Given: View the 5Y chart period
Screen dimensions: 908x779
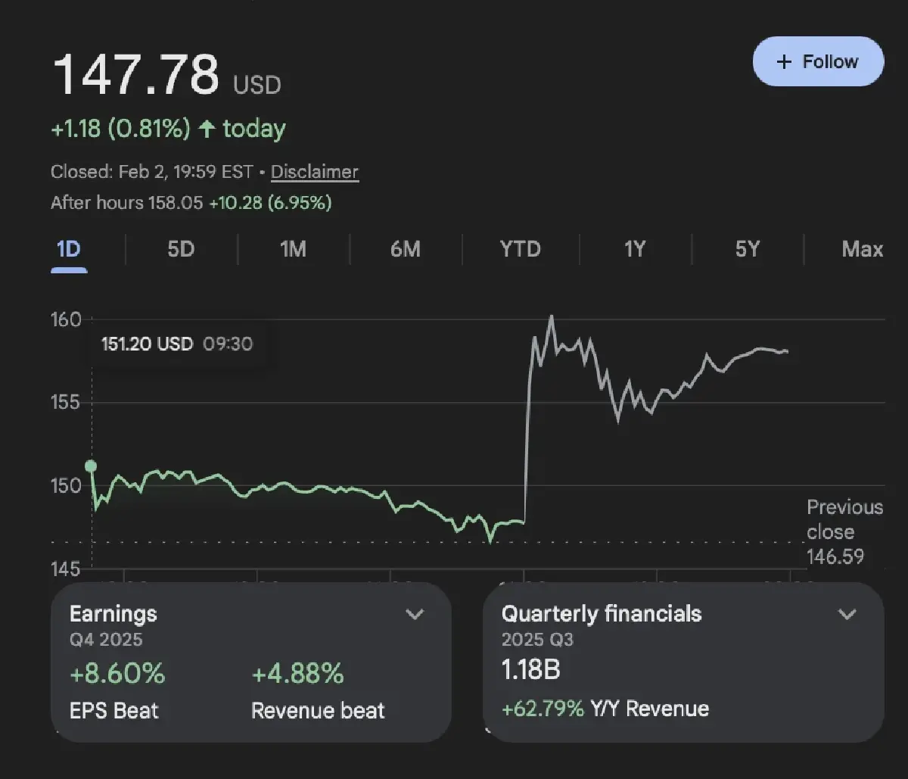Looking at the screenshot, I should pyautogui.click(x=747, y=249).
